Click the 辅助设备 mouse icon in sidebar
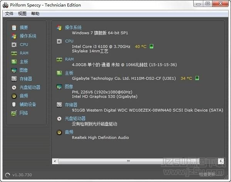Screen dimensions: 231x182 click(14, 105)
